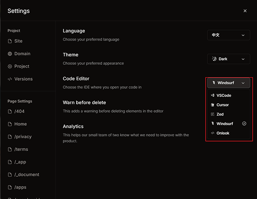Click the Domain globe icon

[x=10, y=54]
